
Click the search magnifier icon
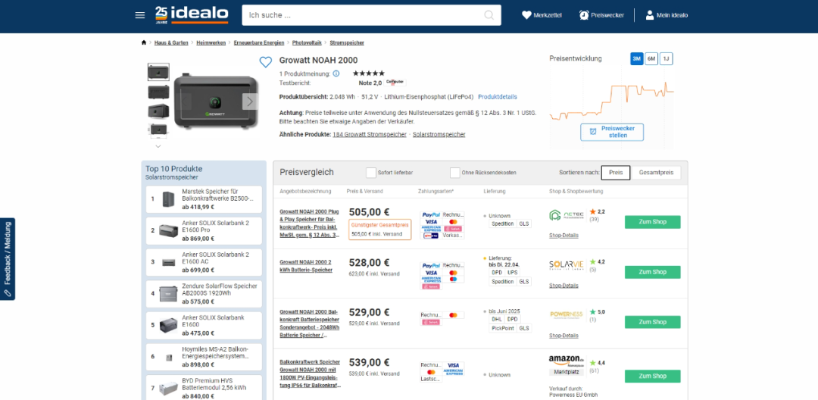[x=490, y=15]
